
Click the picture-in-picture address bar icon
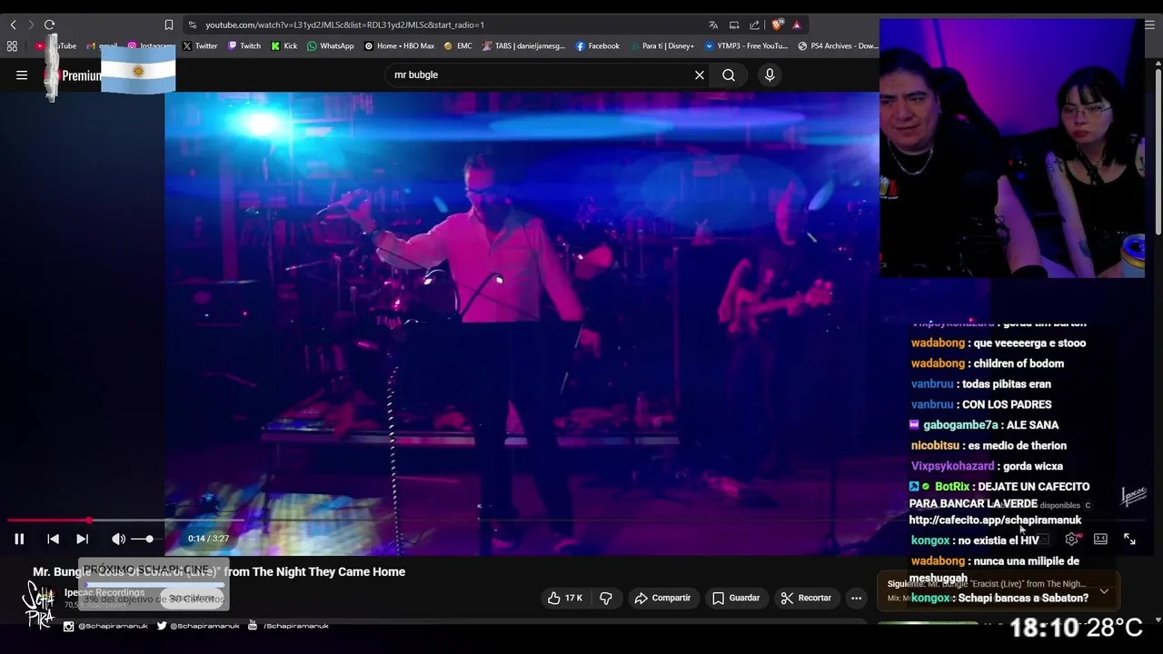coord(734,25)
